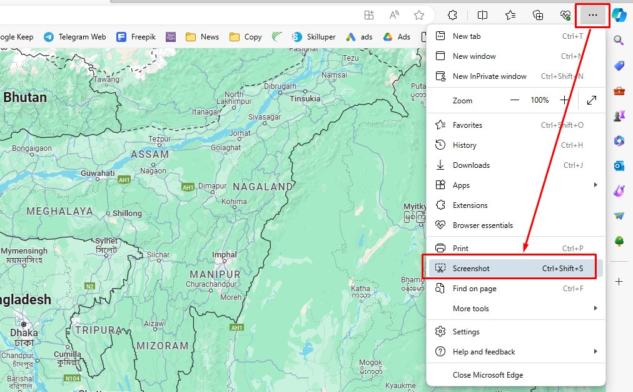The height and width of the screenshot is (392, 633).
Task: Open Collections from the toolbar icon
Action: coord(538,15)
